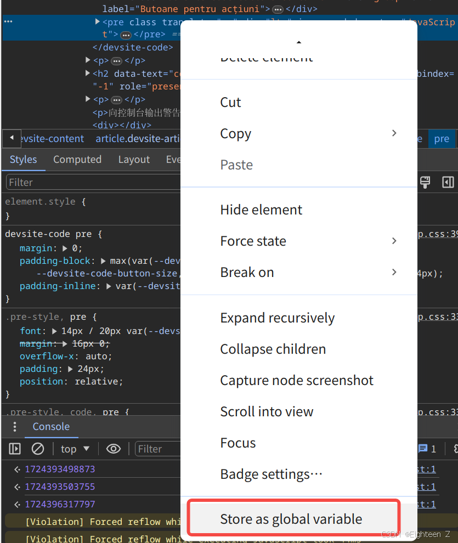Select article.devsite-article breadcrumb
This screenshot has width=458, height=543.
click(138, 139)
